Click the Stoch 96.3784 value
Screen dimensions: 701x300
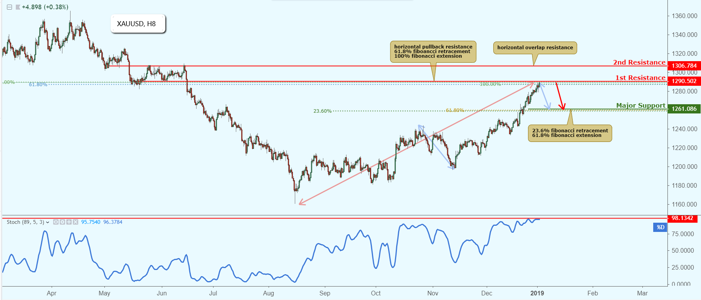[113, 222]
